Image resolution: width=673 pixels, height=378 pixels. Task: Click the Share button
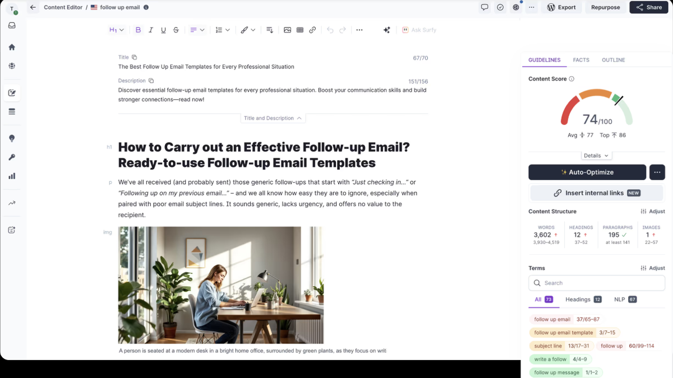coord(649,7)
